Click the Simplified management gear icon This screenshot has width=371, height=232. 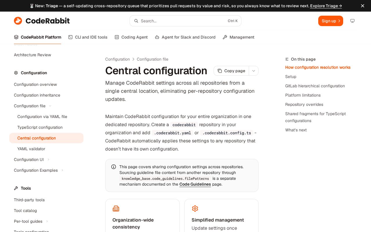[x=195, y=209]
